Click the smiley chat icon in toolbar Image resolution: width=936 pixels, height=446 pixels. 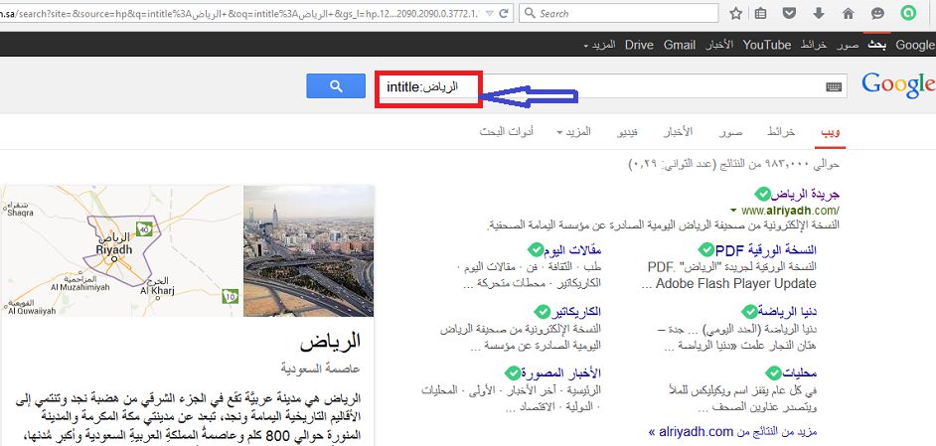click(877, 13)
